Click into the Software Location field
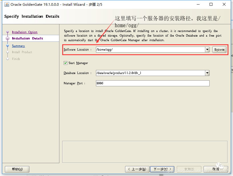This screenshot has height=176, width=233. [x=150, y=50]
